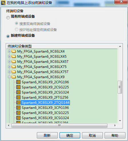Click the 刷新 button
128x141 pixels.
[x=47, y=135]
